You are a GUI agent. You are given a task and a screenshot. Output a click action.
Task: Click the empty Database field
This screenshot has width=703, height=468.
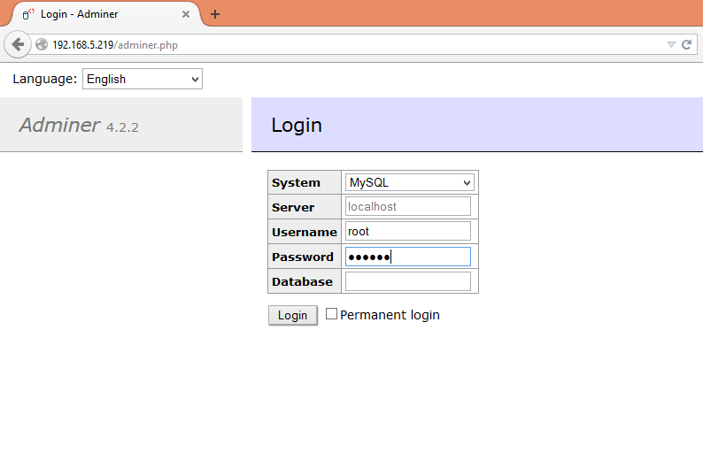coord(407,281)
